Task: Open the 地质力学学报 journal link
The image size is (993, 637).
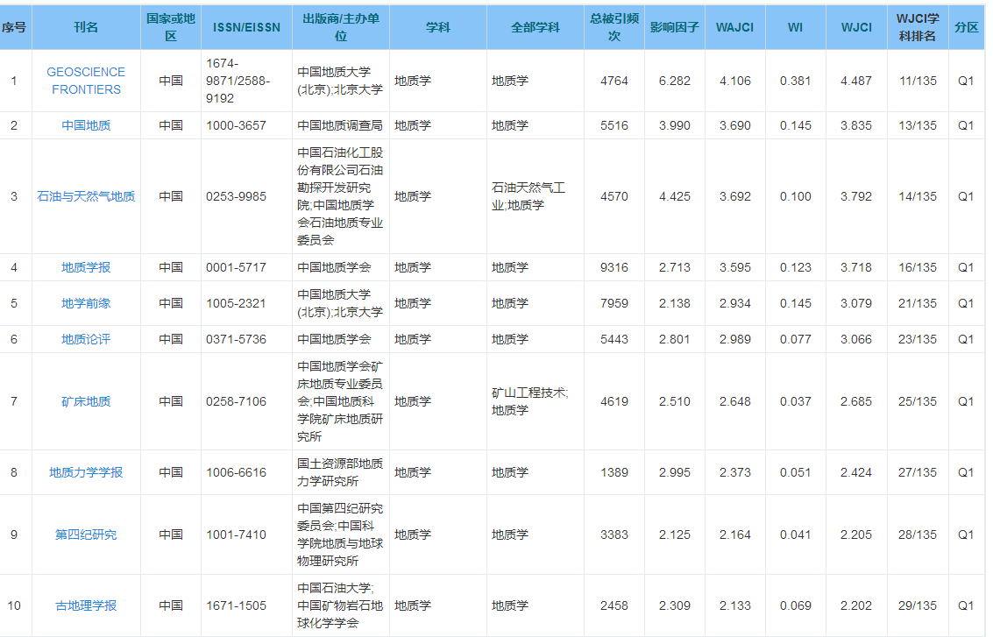Action: 86,472
